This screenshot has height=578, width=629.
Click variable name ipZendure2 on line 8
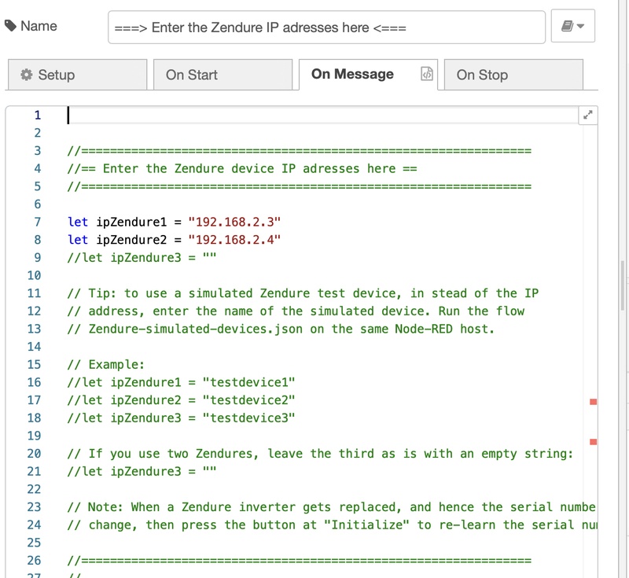coord(131,240)
